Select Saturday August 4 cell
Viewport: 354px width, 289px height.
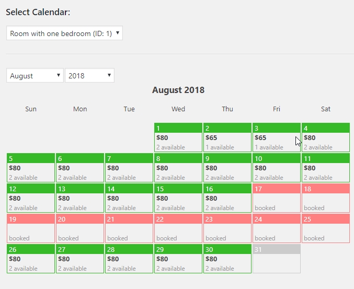[x=326, y=137]
